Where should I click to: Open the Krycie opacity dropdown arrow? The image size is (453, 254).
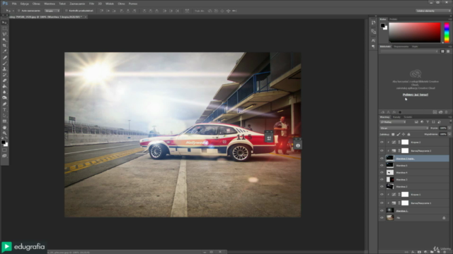tap(449, 128)
